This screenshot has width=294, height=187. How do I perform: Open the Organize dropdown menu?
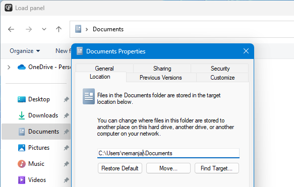click(25, 51)
